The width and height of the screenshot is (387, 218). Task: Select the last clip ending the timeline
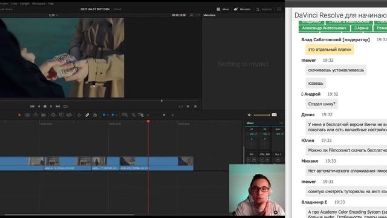[x=157, y=163]
